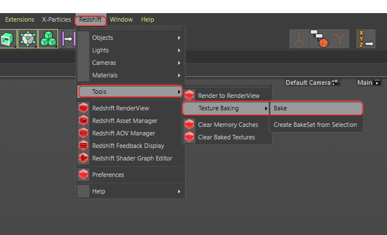Click the Tools submenu tear-off grip

(x=227, y=86)
